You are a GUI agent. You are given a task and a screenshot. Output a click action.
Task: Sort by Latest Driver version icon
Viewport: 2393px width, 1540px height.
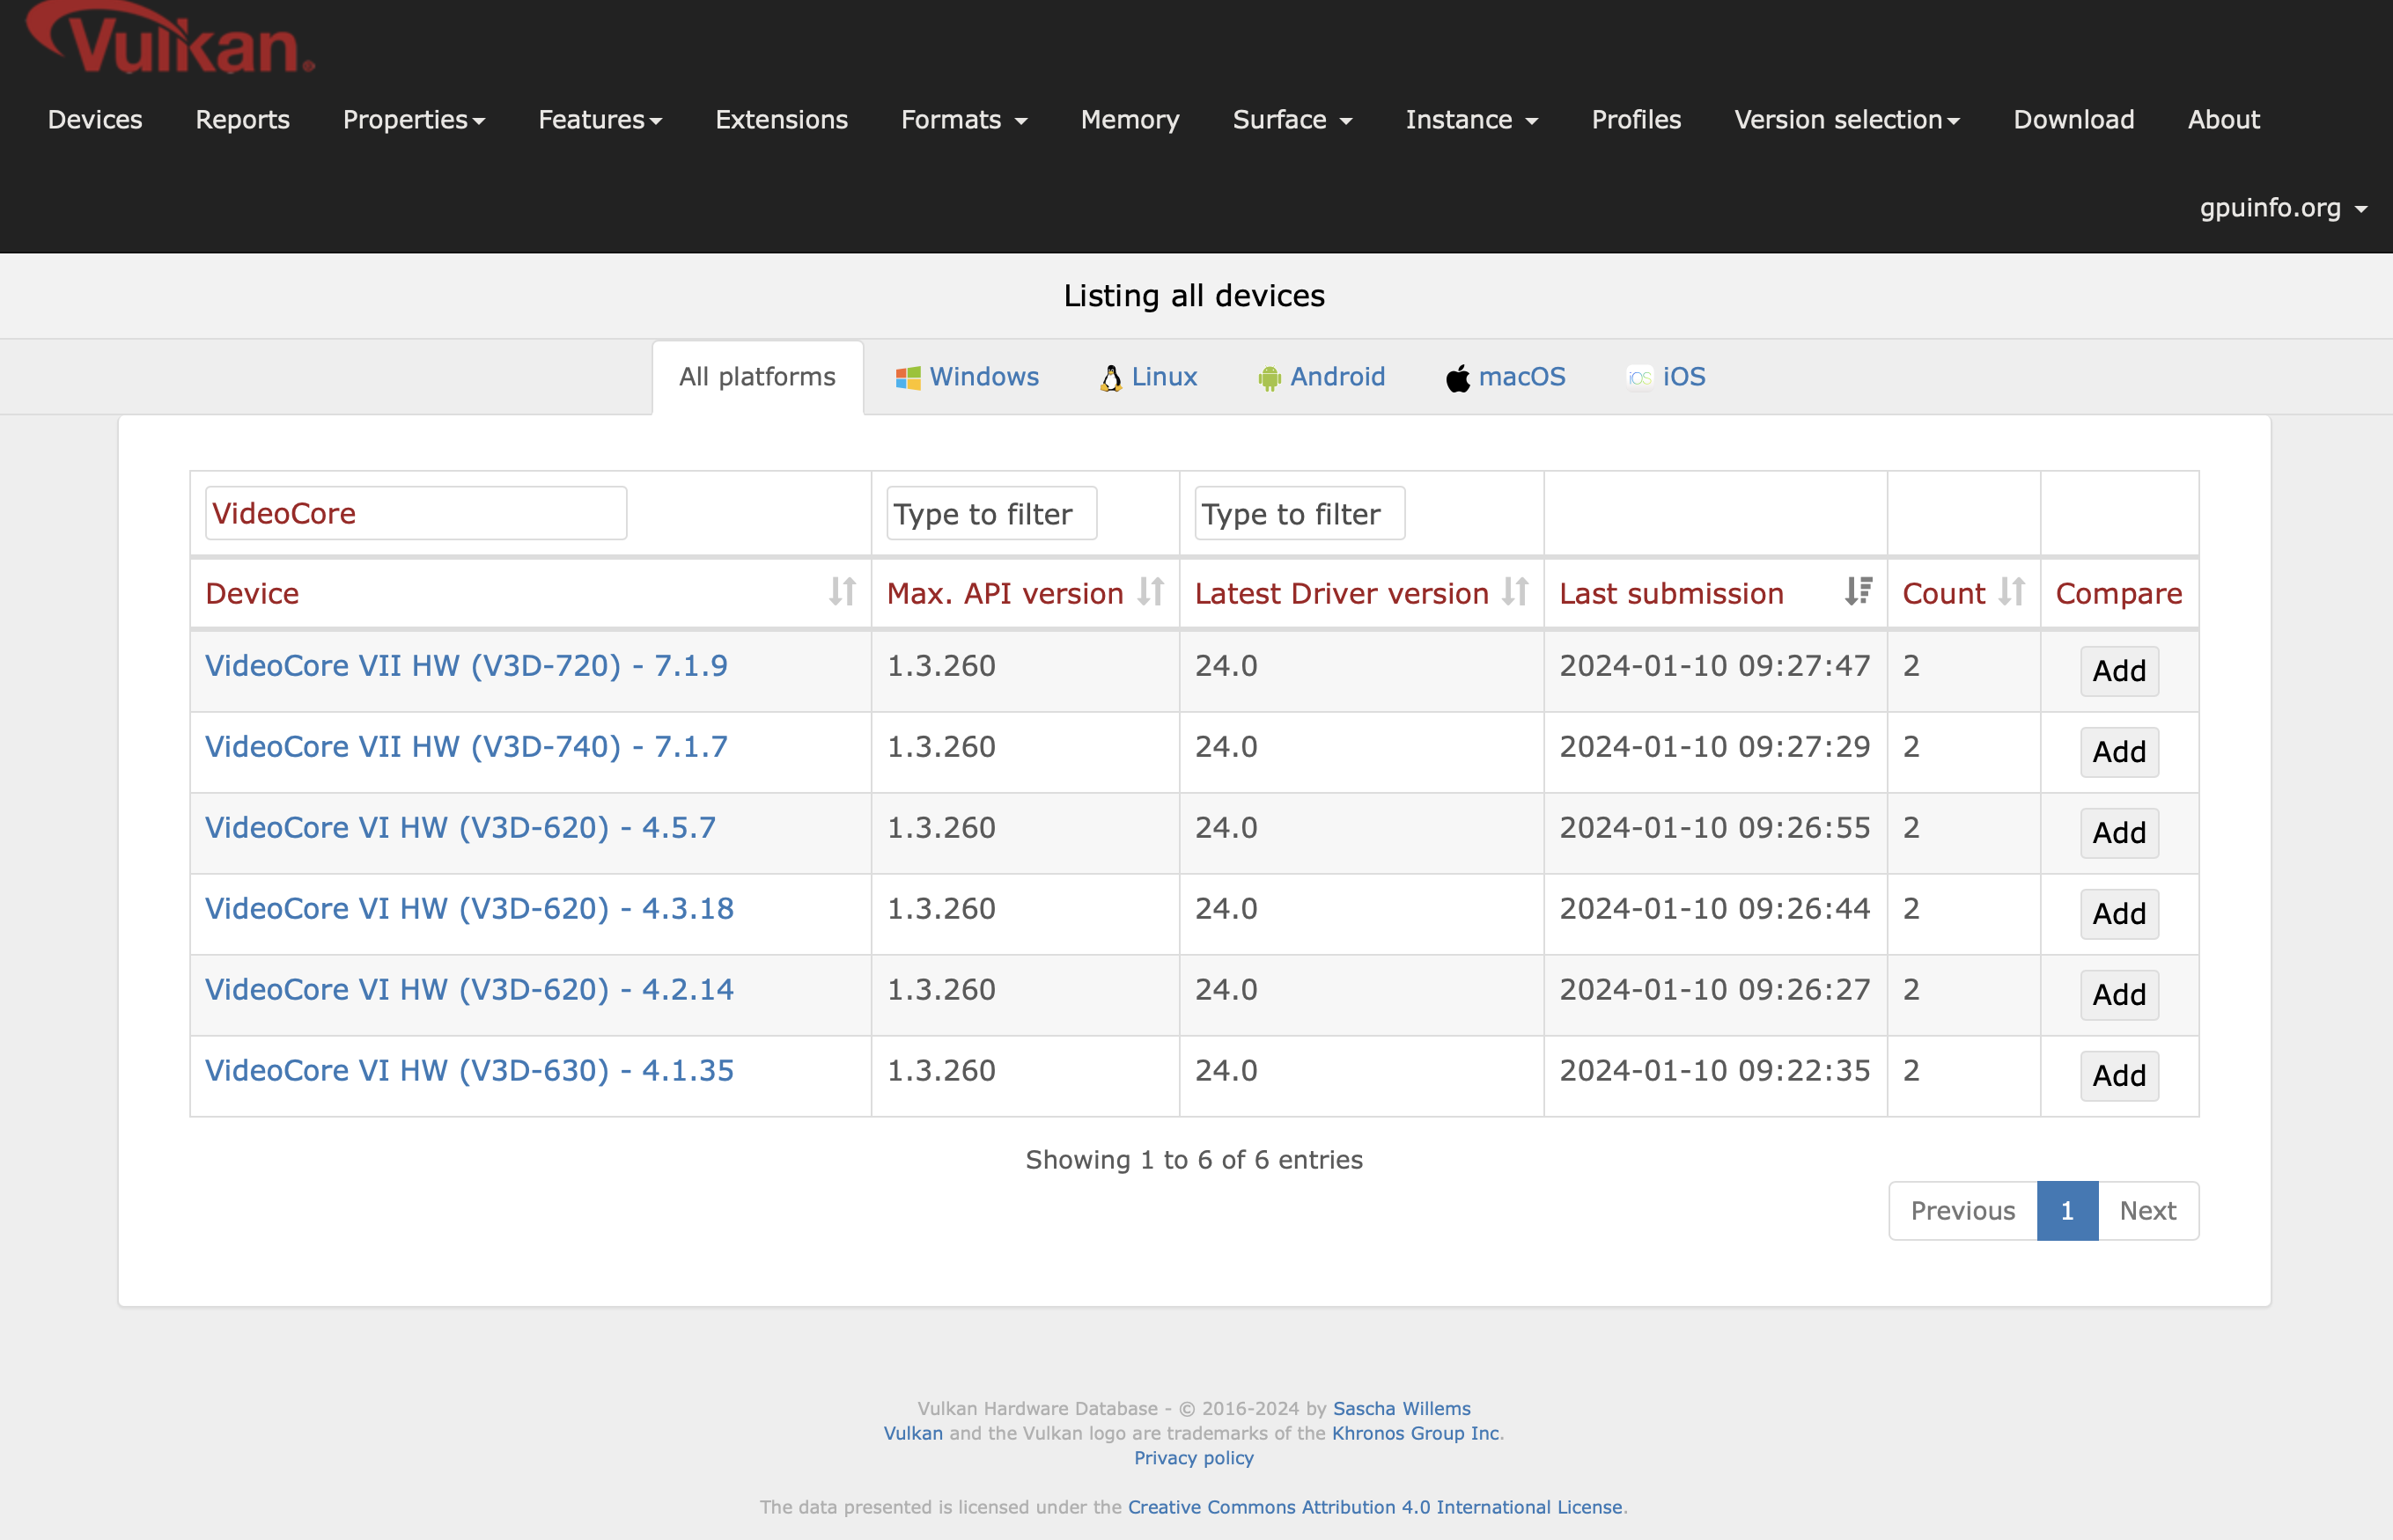tap(1514, 592)
